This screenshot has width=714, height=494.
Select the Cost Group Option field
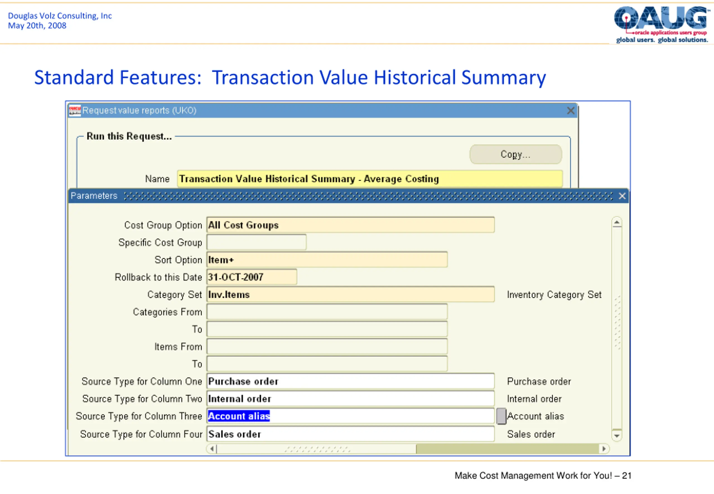pos(351,225)
